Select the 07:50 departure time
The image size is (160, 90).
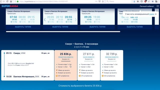coord(13,17)
